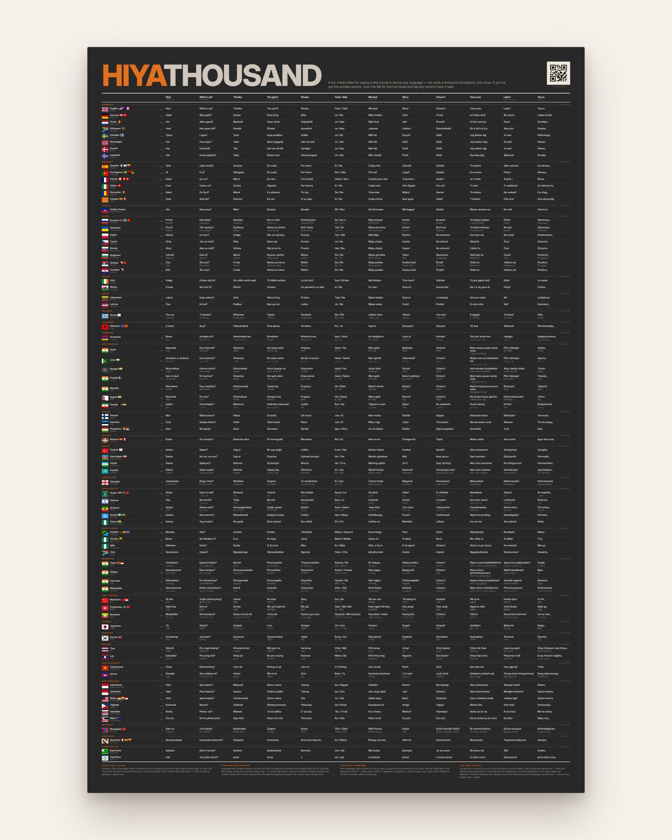Select the Thanks column header
This screenshot has width=672, height=840.
[x=238, y=97]
